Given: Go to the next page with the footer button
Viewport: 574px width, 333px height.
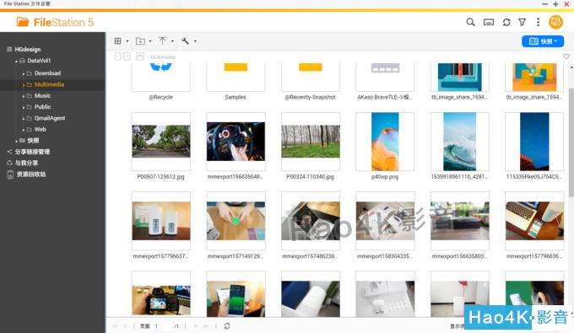Looking at the screenshot, I should tap(195, 326).
